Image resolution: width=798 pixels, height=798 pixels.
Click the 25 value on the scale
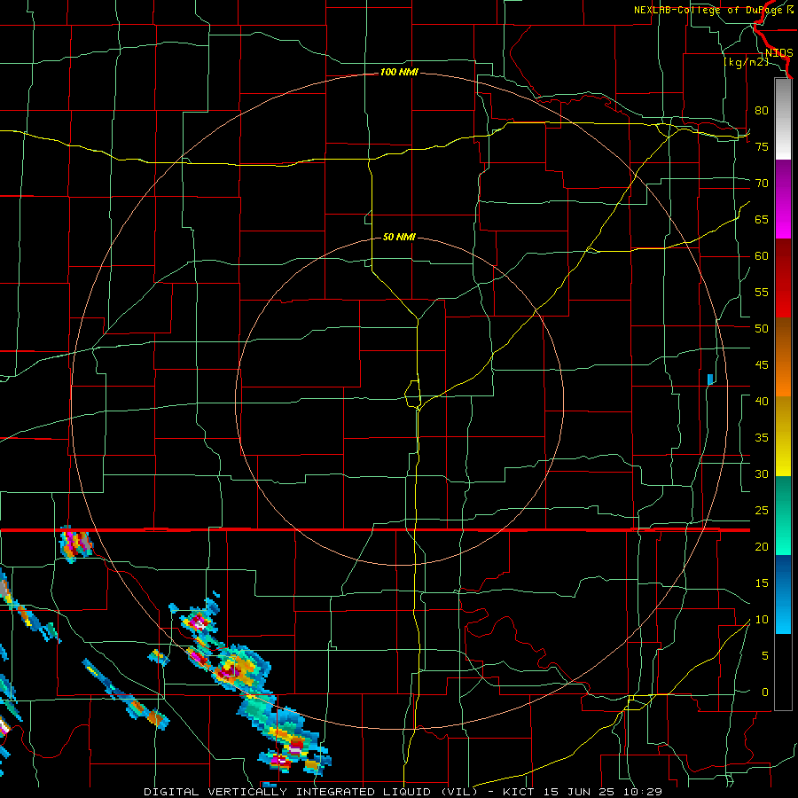pos(762,511)
